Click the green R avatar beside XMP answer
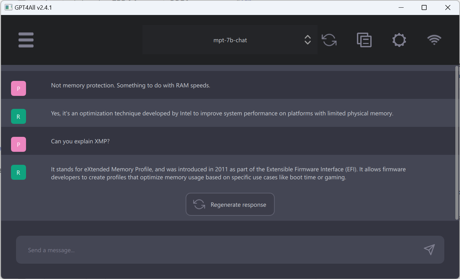Viewport: 460px width, 279px height. click(18, 172)
